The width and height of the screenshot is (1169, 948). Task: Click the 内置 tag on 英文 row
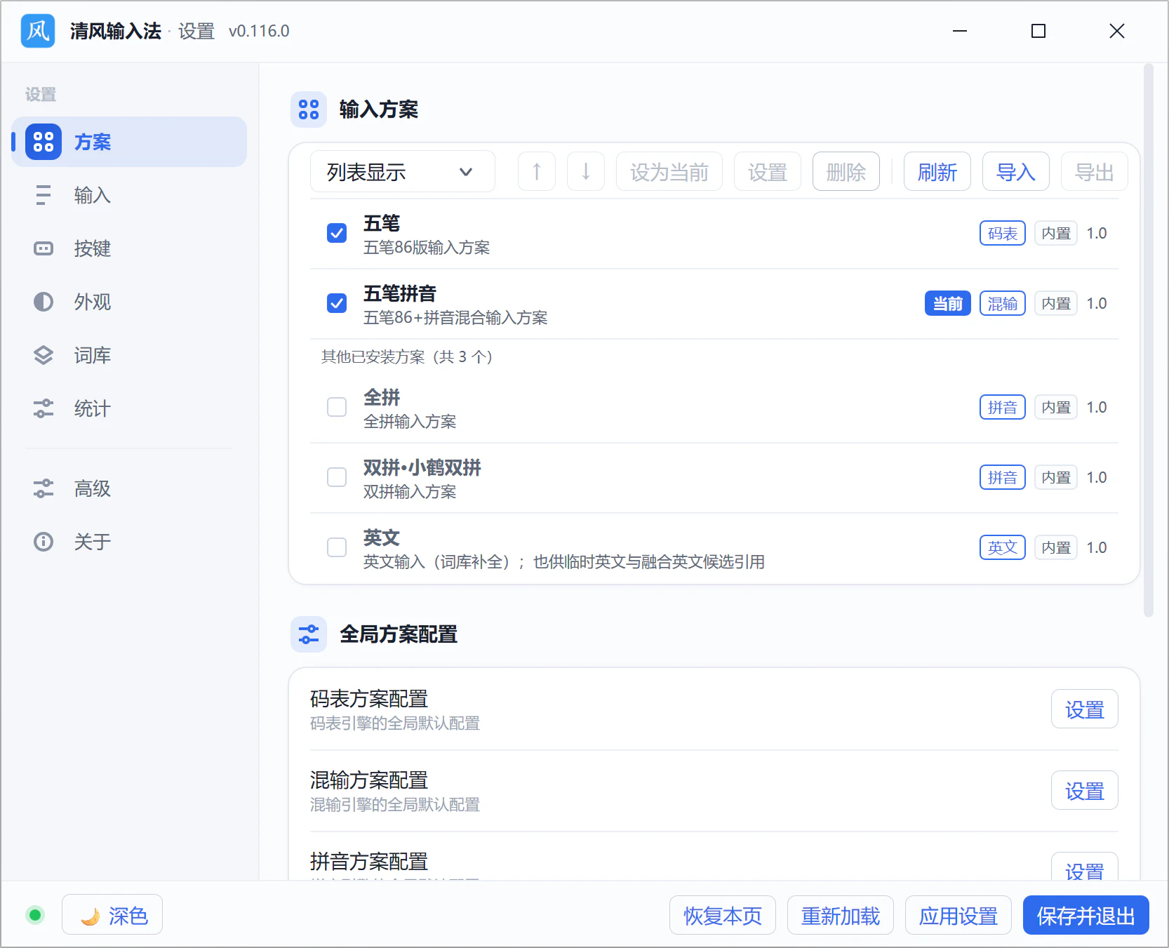click(1056, 547)
